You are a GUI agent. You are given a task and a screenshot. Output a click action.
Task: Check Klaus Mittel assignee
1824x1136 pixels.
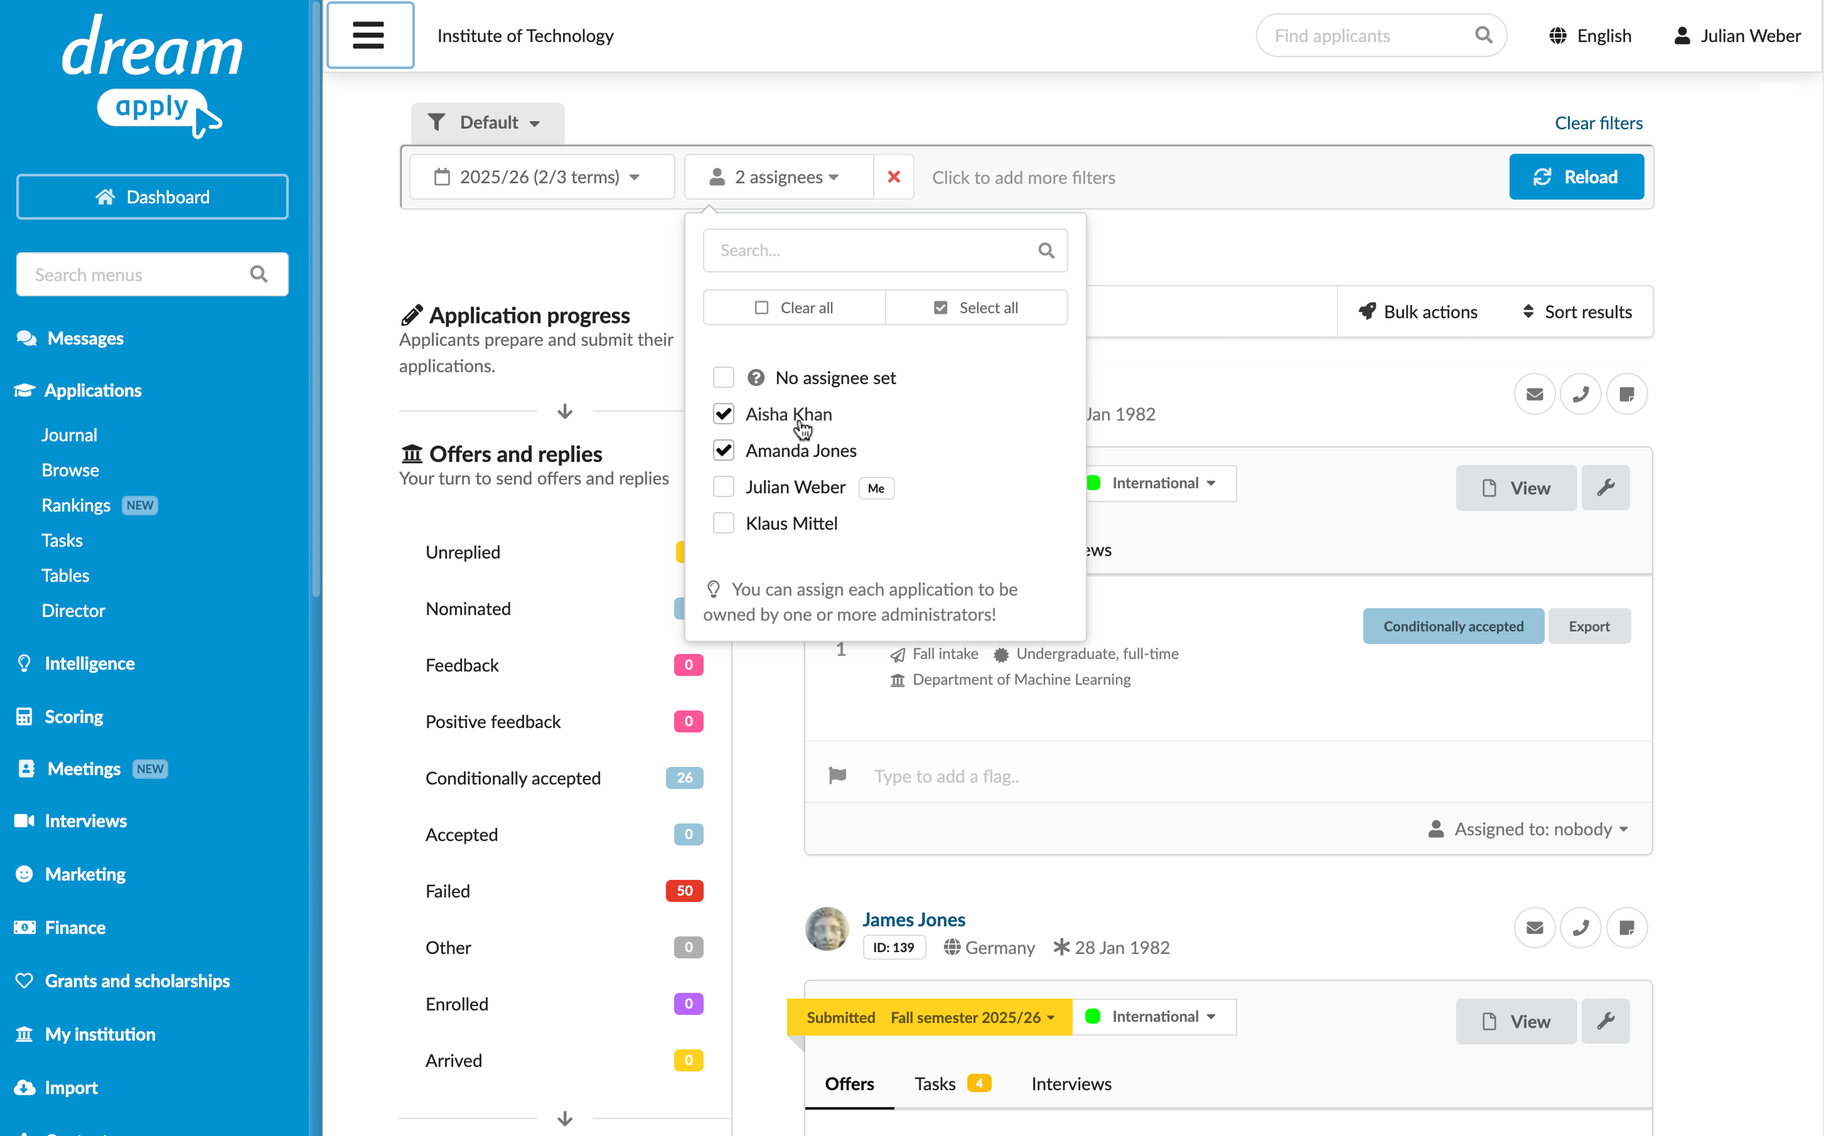722,523
